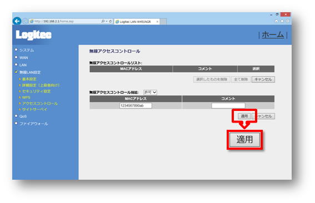Image resolution: width=315 pixels, height=203 pixels.
Task: Open セキュリティ設定 submenu item
Action: tap(36, 92)
